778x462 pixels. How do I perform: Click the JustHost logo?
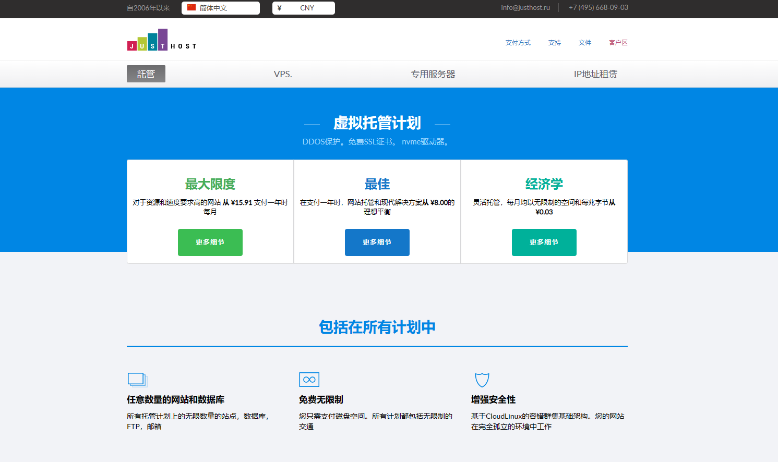pos(161,40)
